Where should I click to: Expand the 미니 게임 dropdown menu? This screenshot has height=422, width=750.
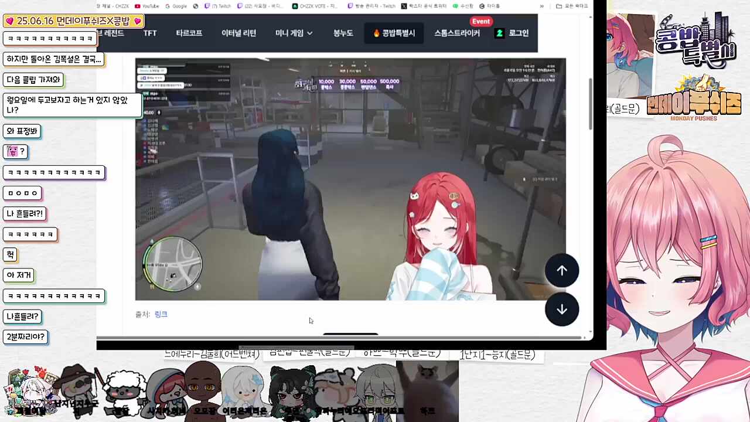coord(294,33)
